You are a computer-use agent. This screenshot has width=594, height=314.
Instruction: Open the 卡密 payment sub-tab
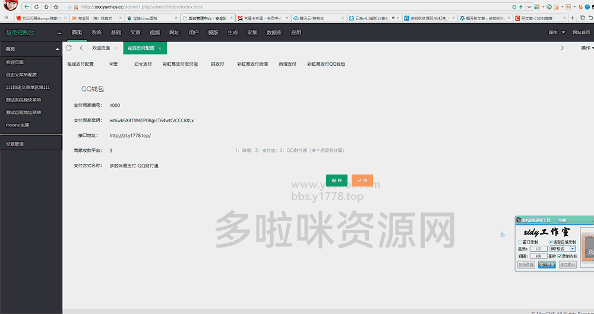coord(113,64)
